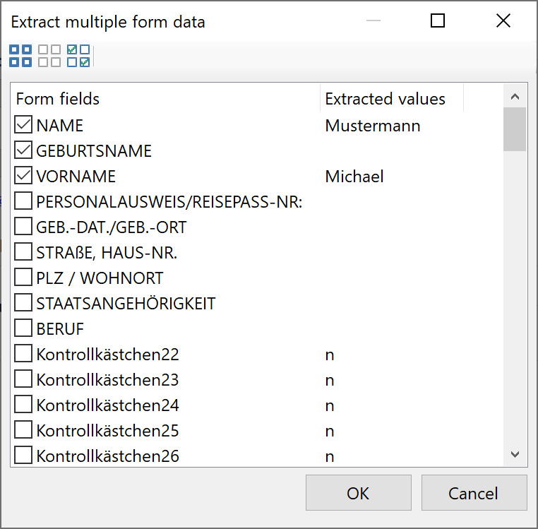Uncheck the NAME field checkbox
Viewport: 538px width, 529px height.
point(23,124)
